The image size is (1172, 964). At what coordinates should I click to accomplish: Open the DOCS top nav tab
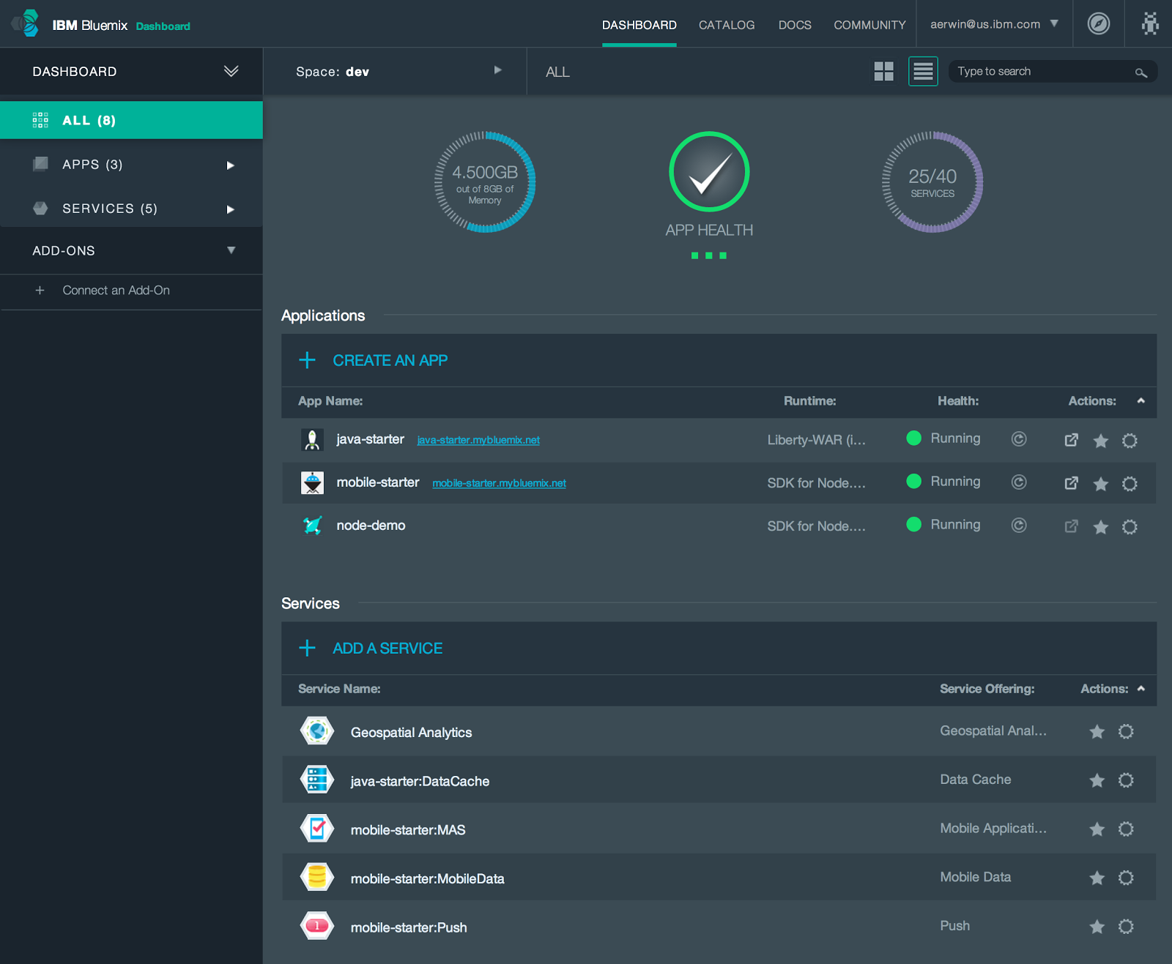(x=794, y=25)
